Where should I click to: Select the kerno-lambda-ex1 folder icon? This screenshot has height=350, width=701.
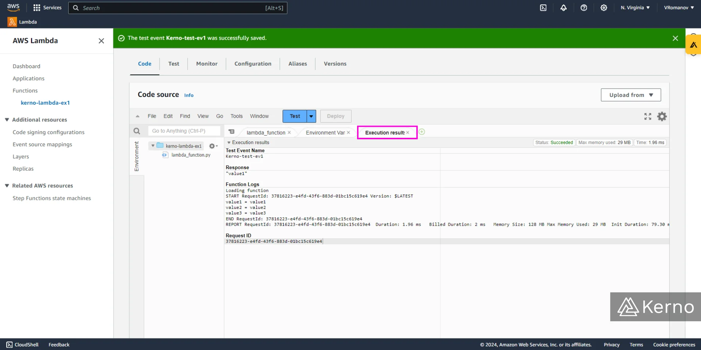[160, 145]
